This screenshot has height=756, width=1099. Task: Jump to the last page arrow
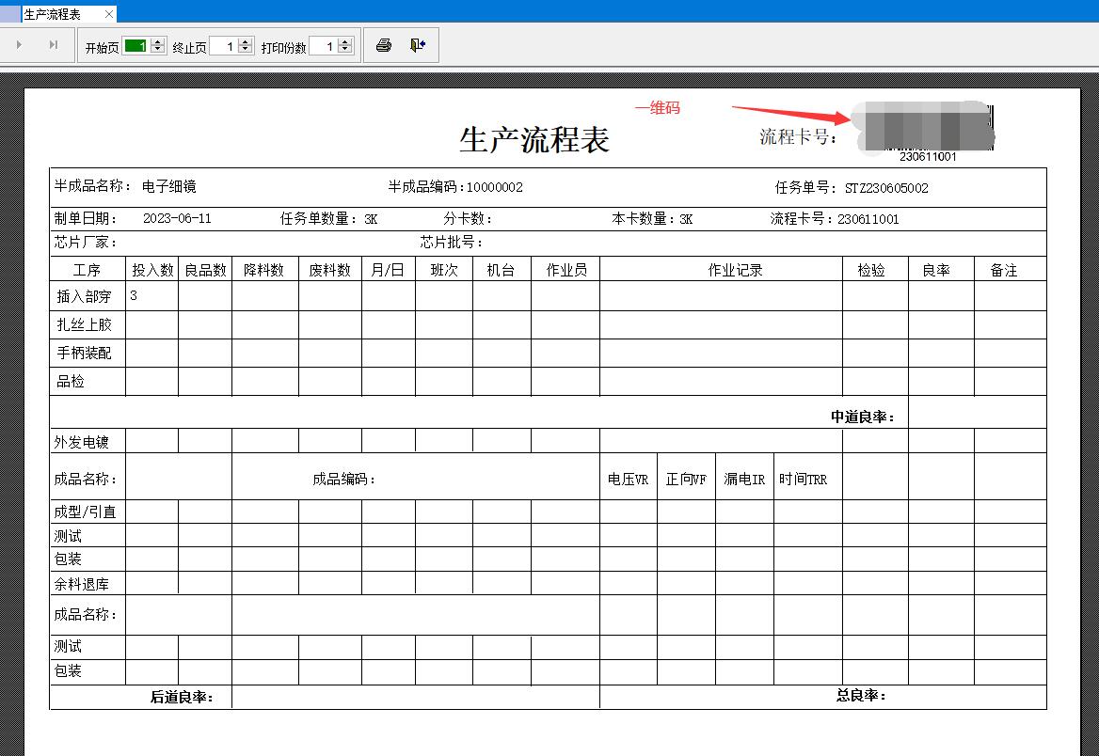tap(53, 45)
